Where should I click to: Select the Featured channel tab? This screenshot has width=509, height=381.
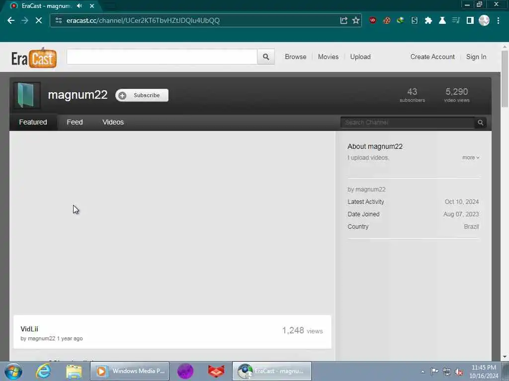point(33,122)
